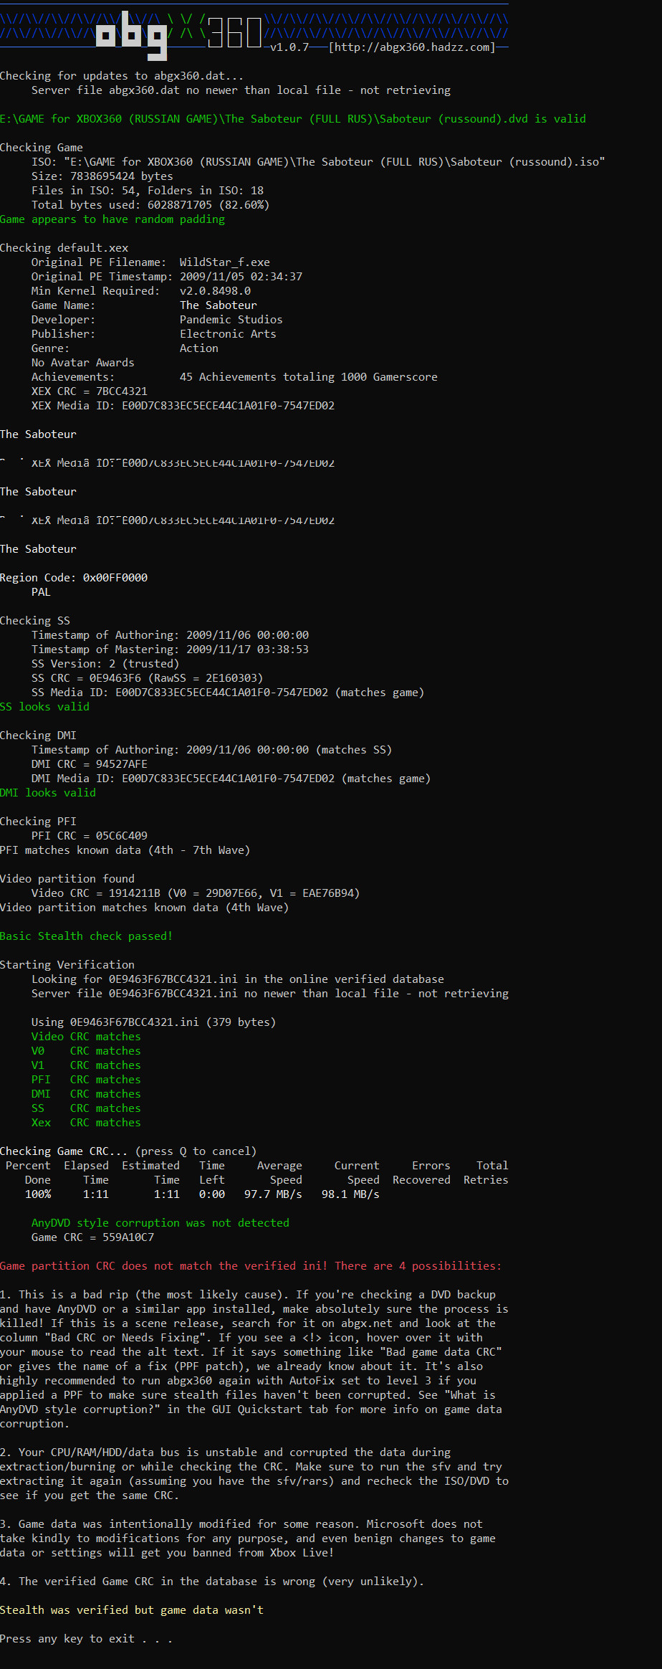Screen dimensions: 662x1669
Task: Click 'Region Code: 0x00FF0000'
Action: [74, 578]
